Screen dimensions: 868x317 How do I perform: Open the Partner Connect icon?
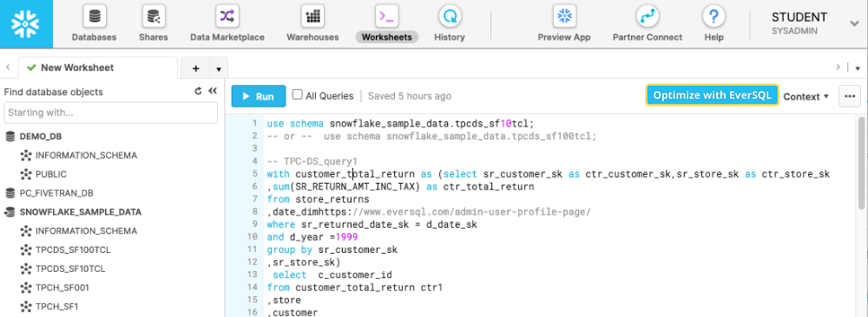point(648,16)
